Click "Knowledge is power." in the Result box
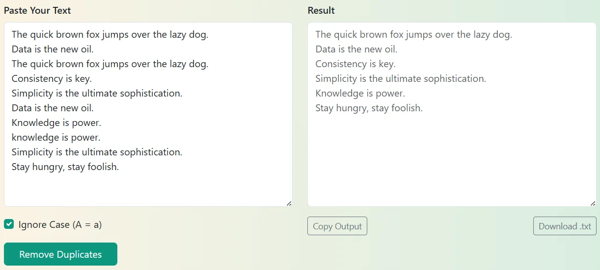600x270 pixels. click(360, 93)
